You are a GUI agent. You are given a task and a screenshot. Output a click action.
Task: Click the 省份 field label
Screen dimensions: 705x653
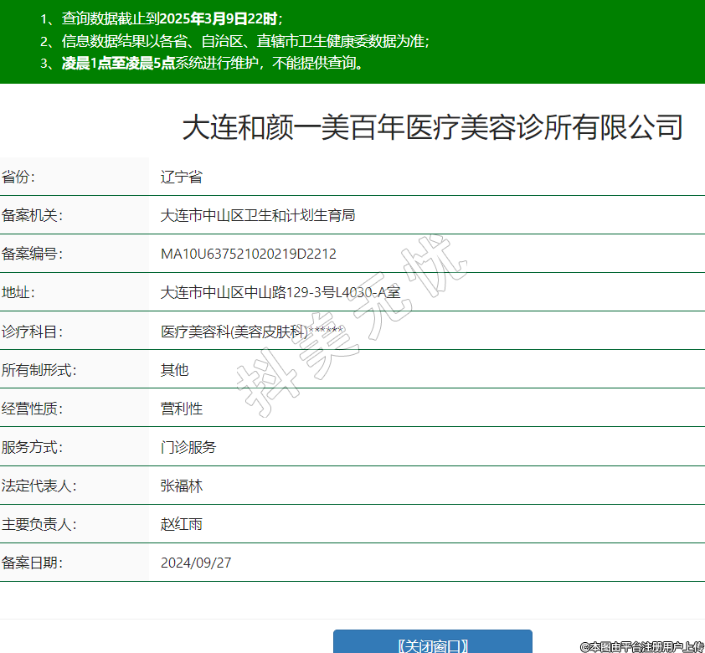[19, 177]
